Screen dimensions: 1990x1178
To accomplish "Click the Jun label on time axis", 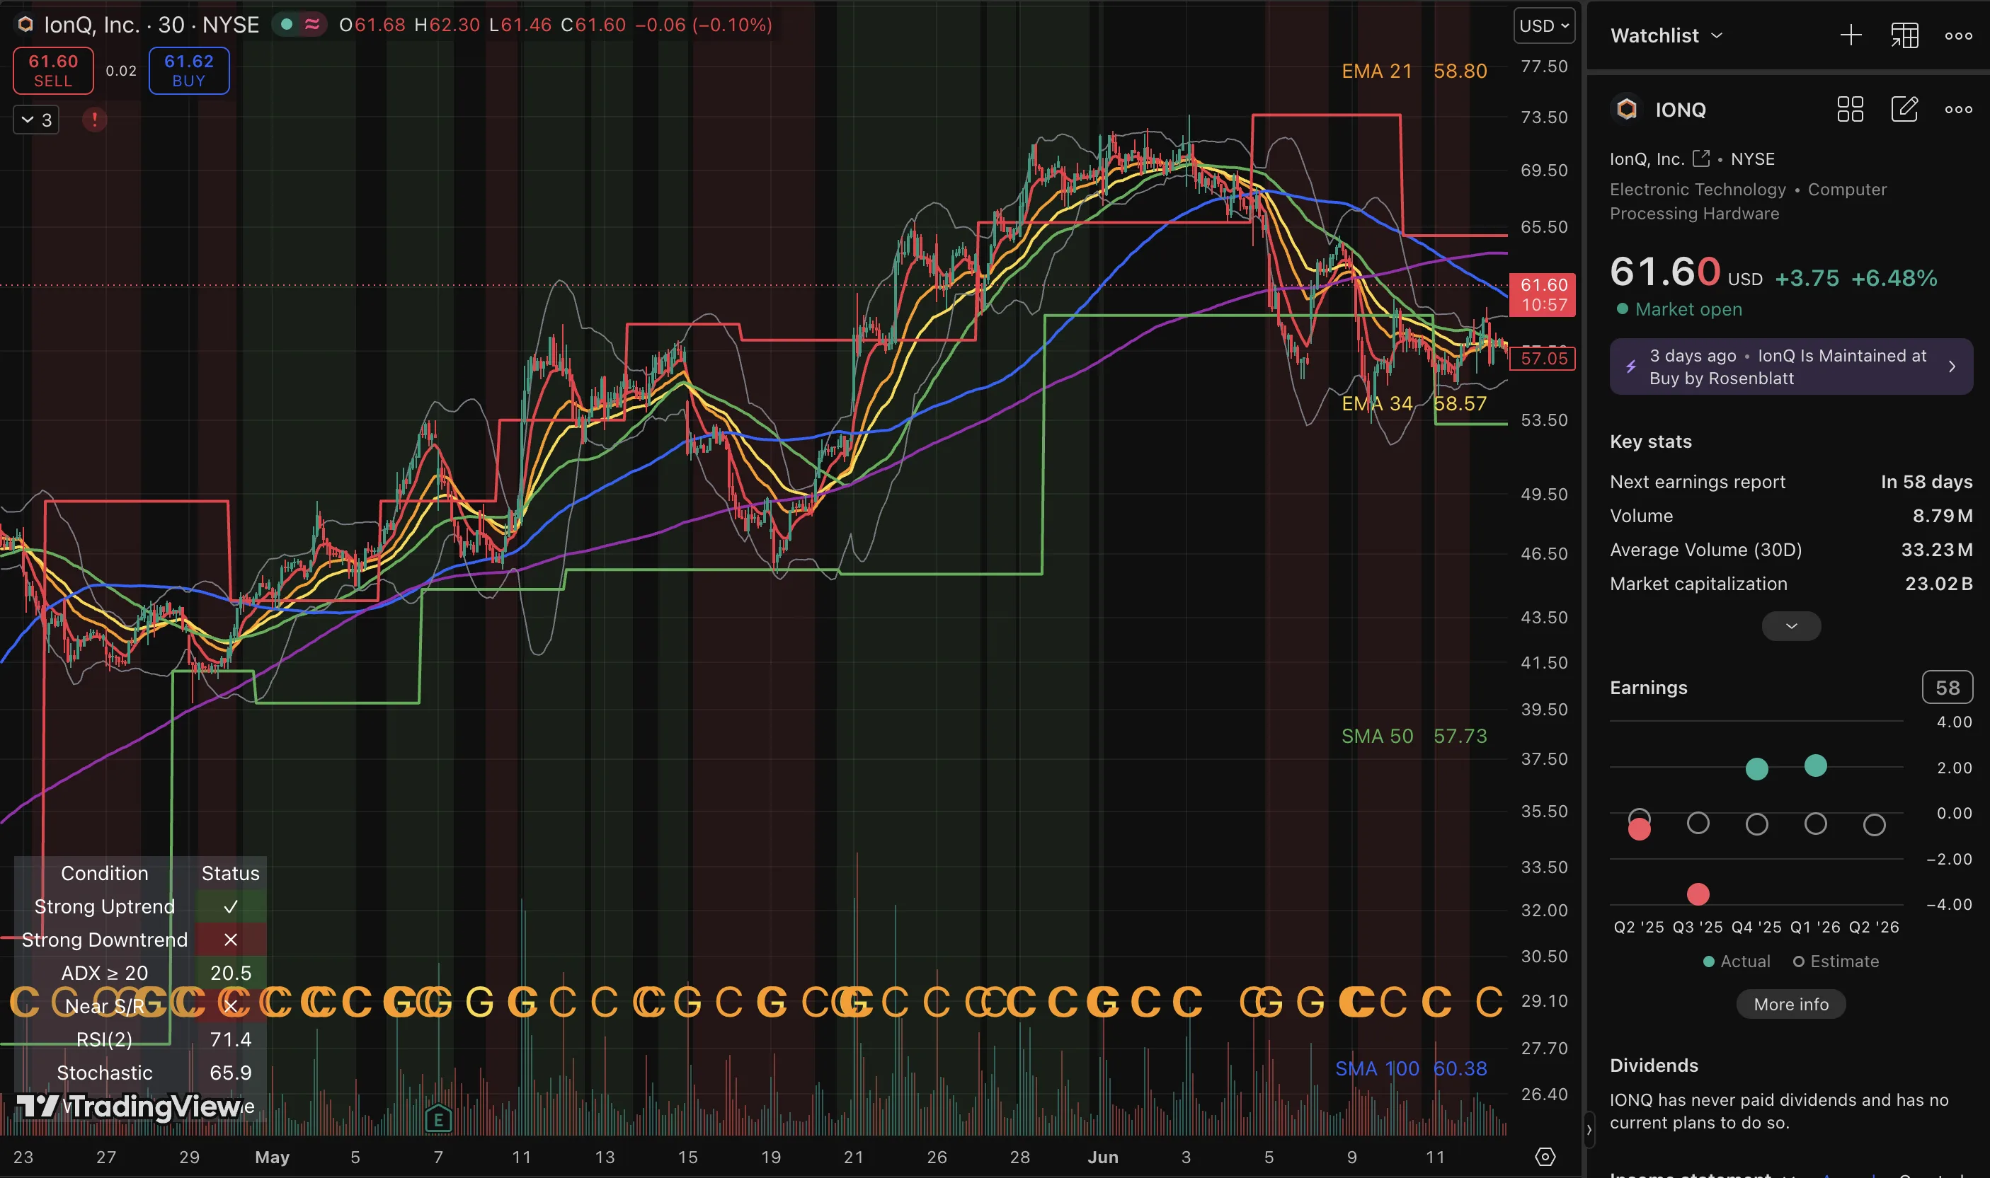I will (x=1102, y=1157).
